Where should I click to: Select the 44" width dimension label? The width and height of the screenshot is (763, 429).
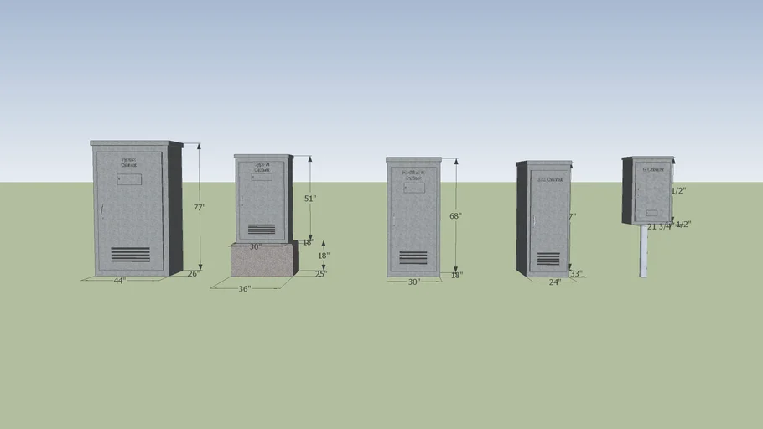pyautogui.click(x=120, y=281)
